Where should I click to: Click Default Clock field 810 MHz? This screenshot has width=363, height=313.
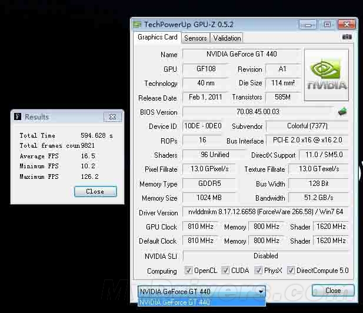[201, 241]
